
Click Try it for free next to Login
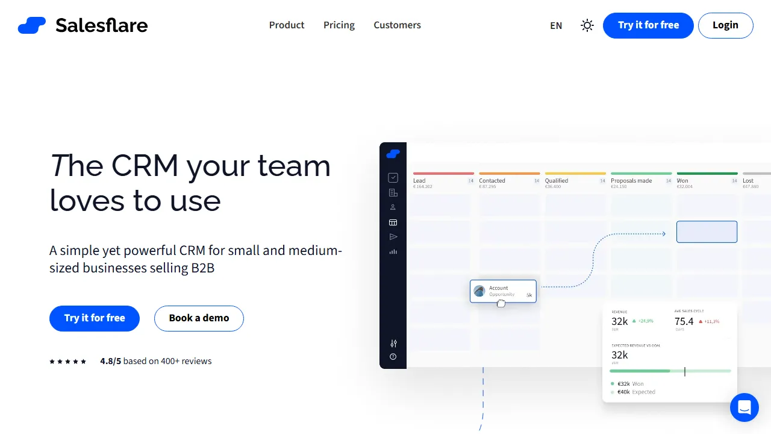[x=648, y=25]
